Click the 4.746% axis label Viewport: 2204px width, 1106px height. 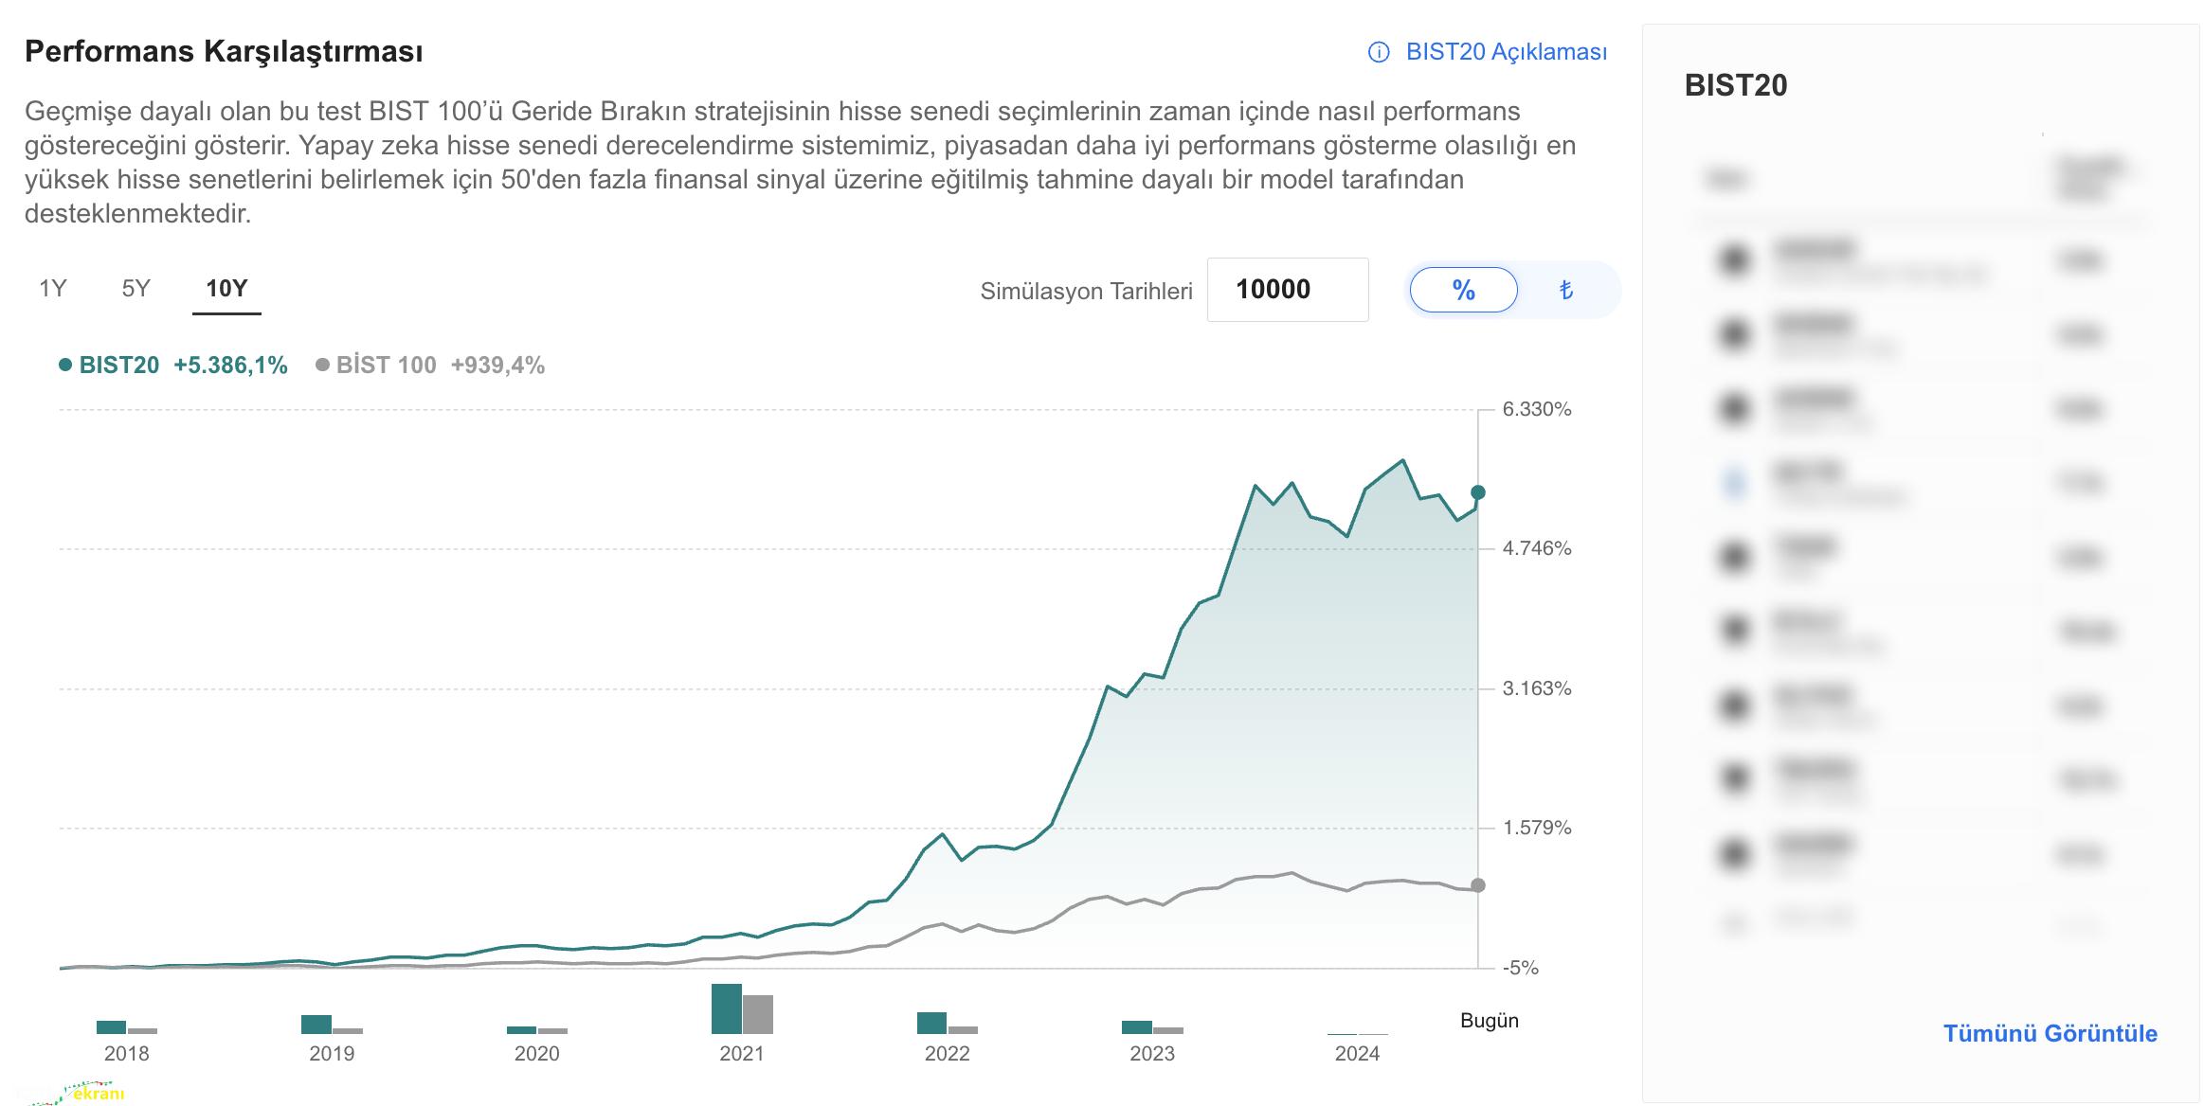point(1537,548)
